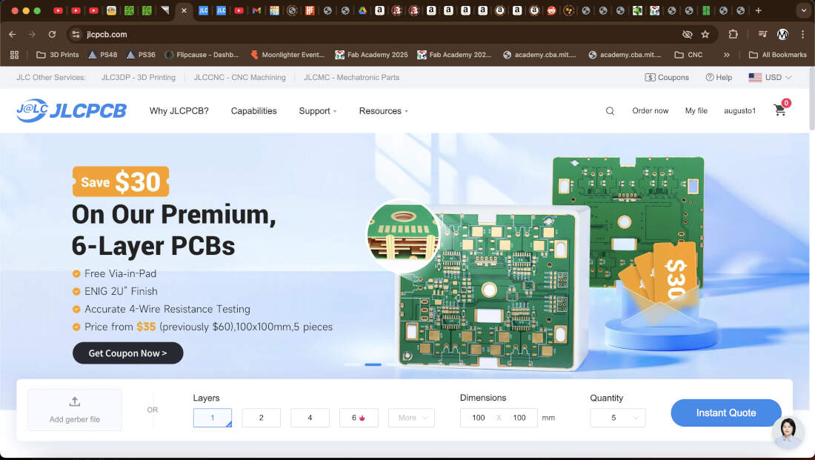Viewport: 815px width, 460px height.
Task: Open the Capabilities menu item
Action: click(253, 110)
